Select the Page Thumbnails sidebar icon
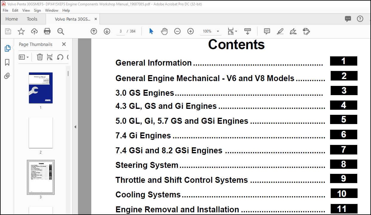This screenshot has width=371, height=215. pos(7,48)
